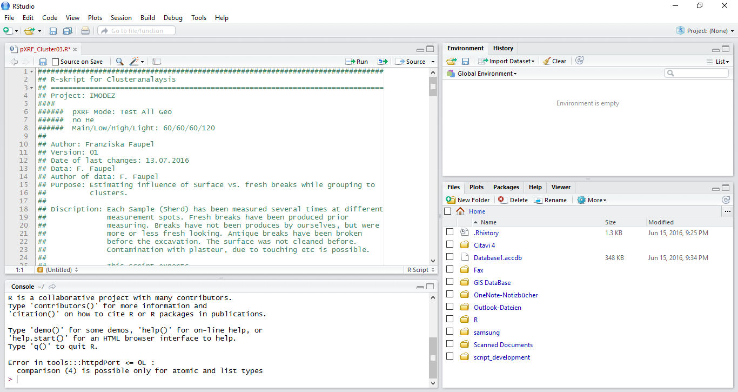
Task: Open the R Script file type dropdown
Action: pyautogui.click(x=421, y=270)
